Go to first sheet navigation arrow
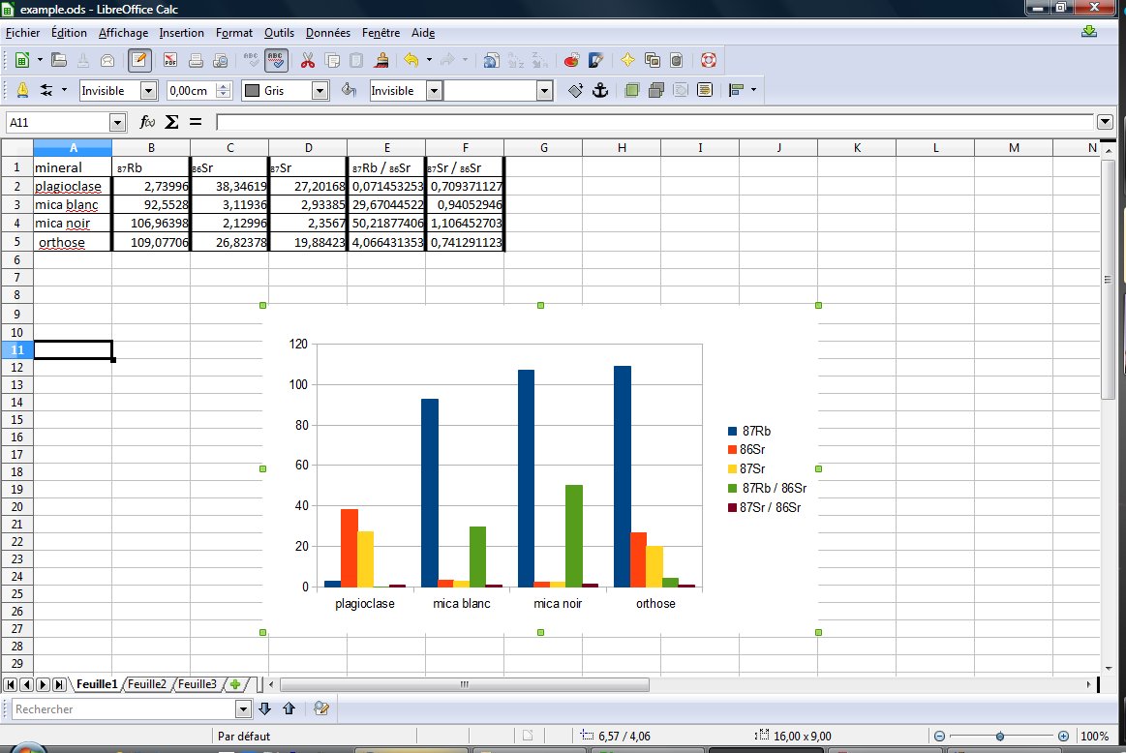 [11, 685]
